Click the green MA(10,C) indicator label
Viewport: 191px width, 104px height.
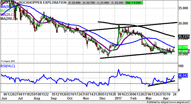(x=6, y=10)
